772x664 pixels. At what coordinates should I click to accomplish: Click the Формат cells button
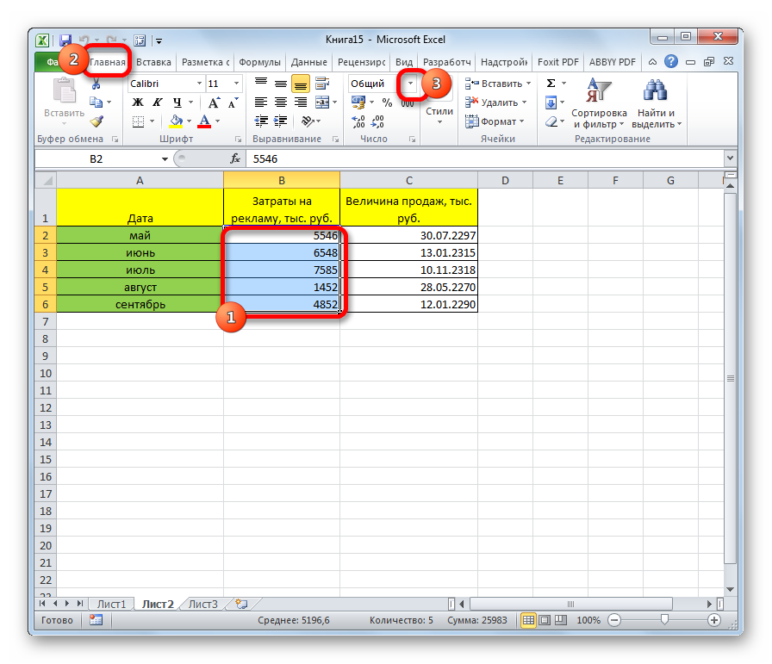tap(493, 121)
